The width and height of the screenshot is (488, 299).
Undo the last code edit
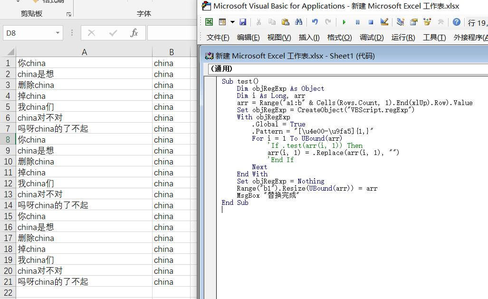click(x=315, y=22)
